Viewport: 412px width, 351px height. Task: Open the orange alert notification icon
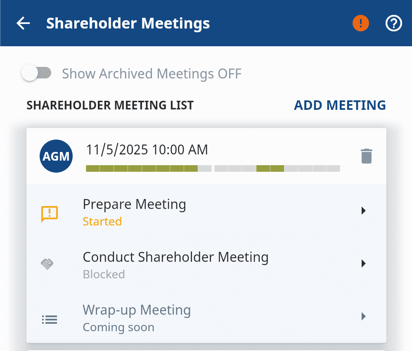[x=360, y=23]
